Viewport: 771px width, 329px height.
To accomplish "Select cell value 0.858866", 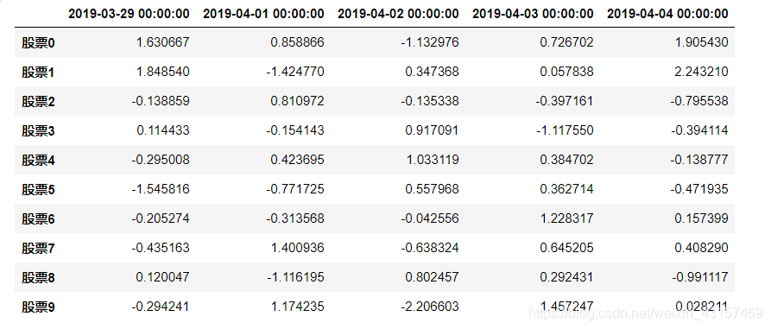I will click(x=298, y=43).
